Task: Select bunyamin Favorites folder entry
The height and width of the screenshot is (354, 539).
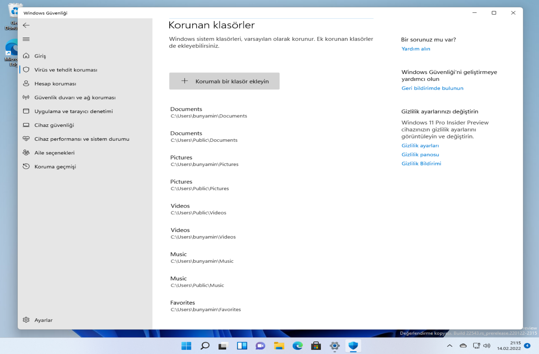Action: coord(205,306)
